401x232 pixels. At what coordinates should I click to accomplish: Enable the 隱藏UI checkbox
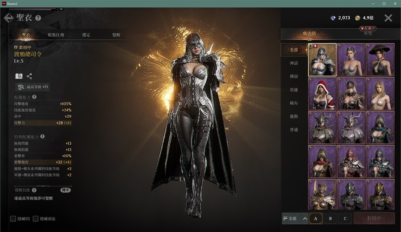click(13, 219)
